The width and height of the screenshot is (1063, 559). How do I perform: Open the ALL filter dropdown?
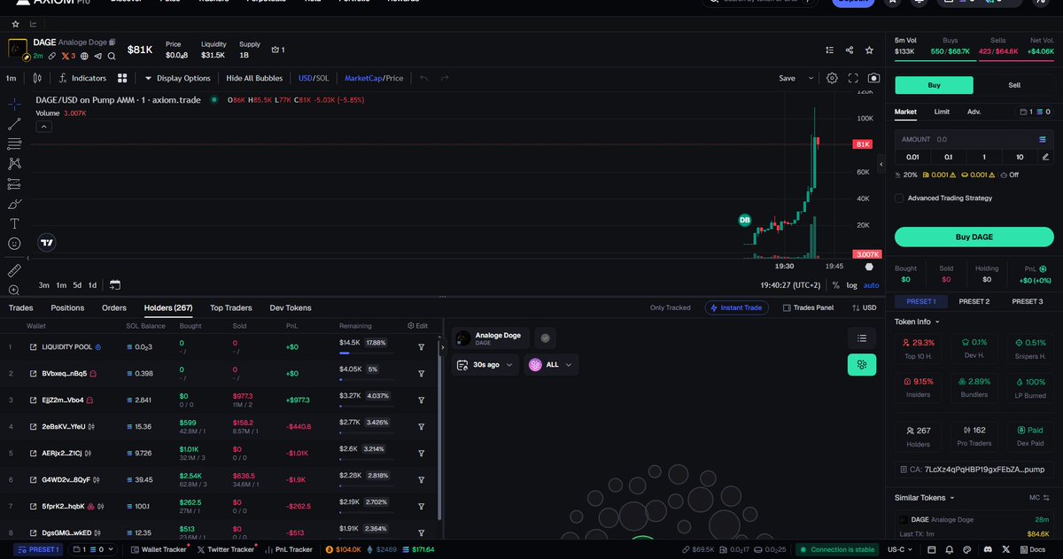tap(550, 364)
